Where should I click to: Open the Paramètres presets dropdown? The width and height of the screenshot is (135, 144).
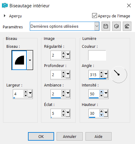97,26
